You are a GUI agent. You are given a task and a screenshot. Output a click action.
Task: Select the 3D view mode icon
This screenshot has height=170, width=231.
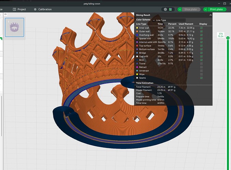click(165, 10)
